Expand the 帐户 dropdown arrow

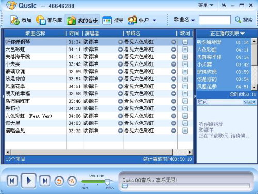tap(154, 20)
